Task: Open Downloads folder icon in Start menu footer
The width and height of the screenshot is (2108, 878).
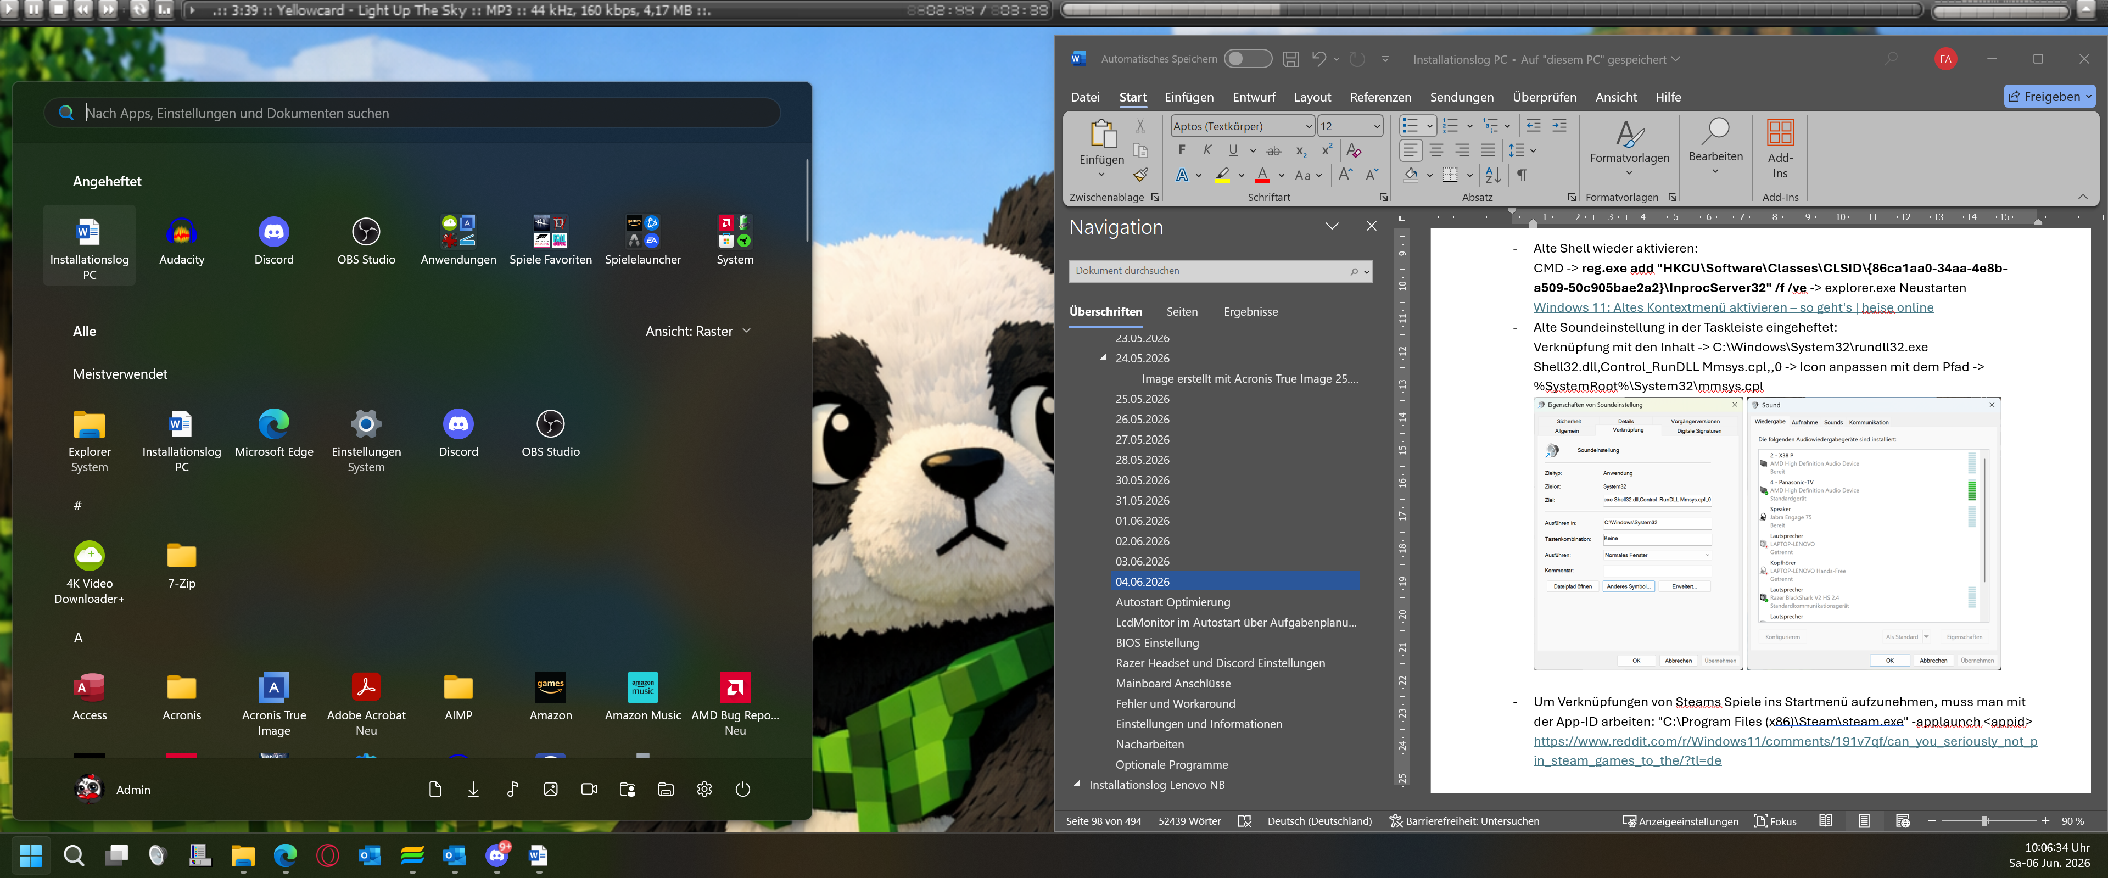Action: 473,789
